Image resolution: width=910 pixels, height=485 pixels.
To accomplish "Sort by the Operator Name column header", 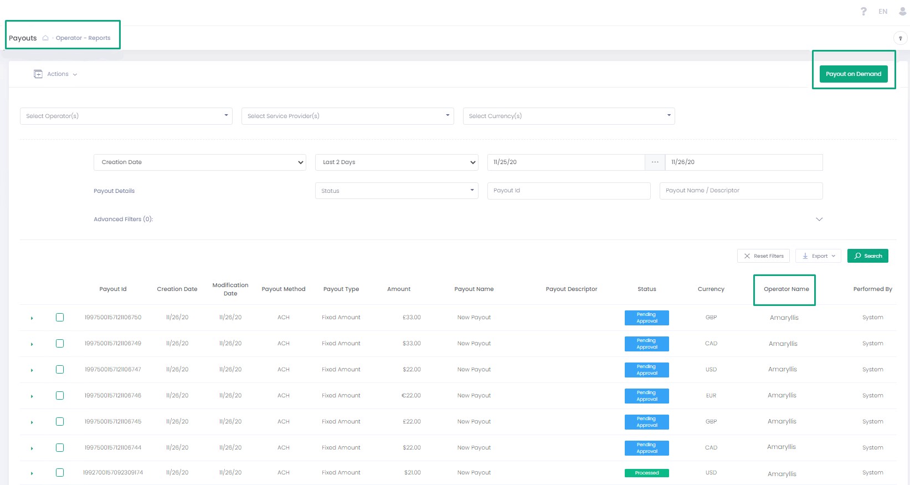I will (786, 289).
